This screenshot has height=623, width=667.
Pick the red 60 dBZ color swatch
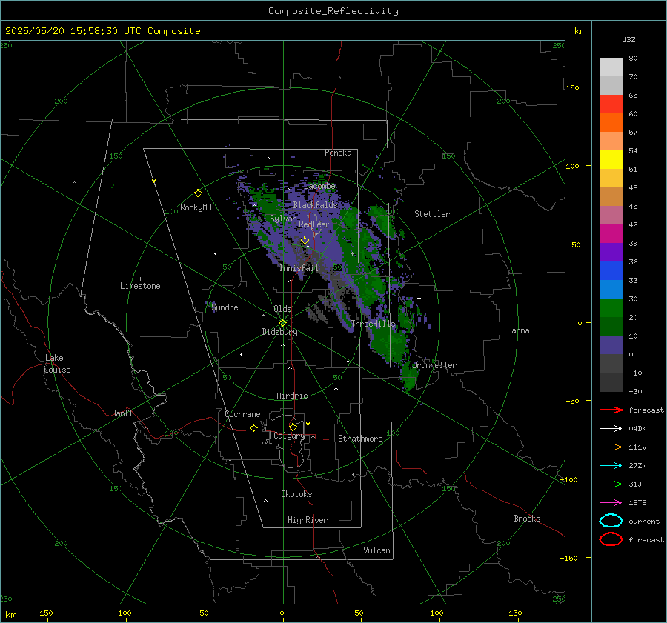(611, 104)
